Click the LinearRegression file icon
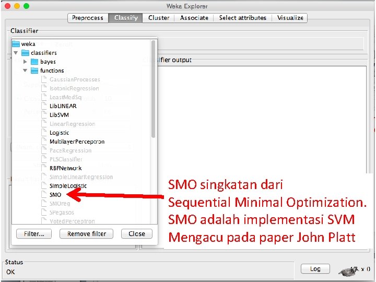Viewport: 376px width, 282px height. click(44, 123)
